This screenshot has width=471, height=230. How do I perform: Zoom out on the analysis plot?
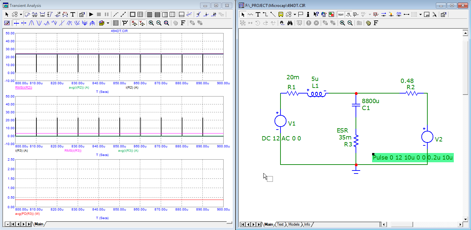click(x=159, y=23)
